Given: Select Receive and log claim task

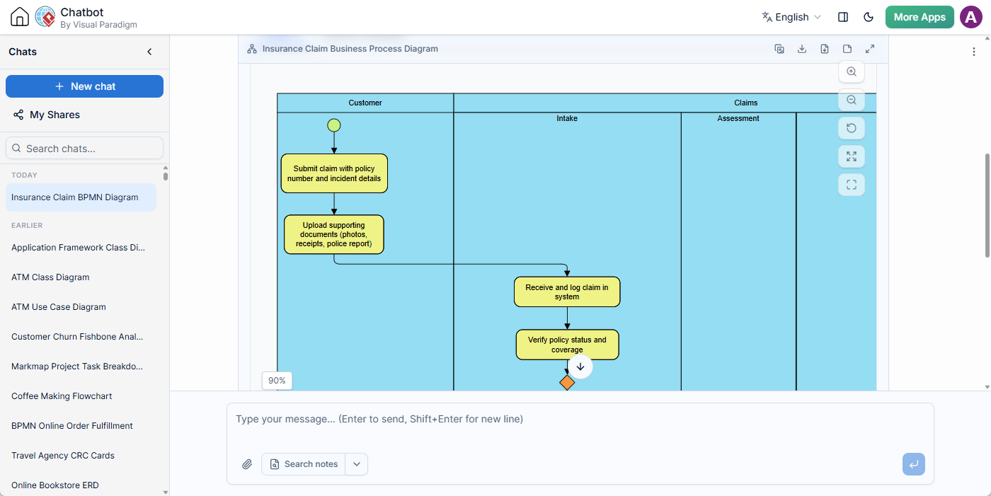Looking at the screenshot, I should pos(567,292).
